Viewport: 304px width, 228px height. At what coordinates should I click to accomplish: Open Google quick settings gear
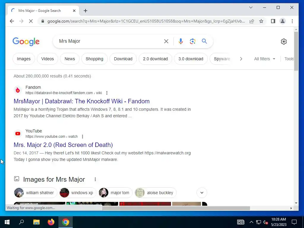pyautogui.click(x=284, y=41)
